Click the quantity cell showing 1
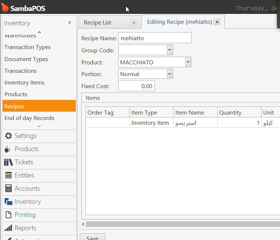This screenshot has width=280, height=240. pos(239,123)
